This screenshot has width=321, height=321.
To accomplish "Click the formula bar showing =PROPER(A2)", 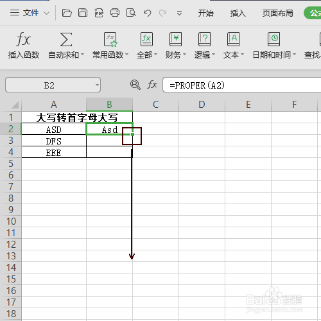I will 242,85.
